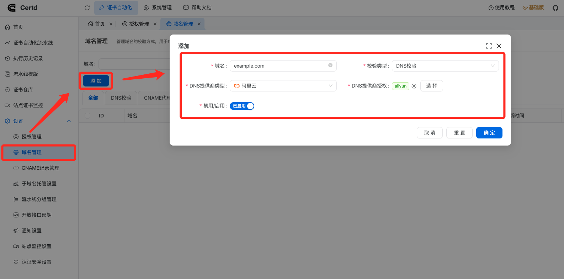Close the 添加 dialog
Image resolution: width=564 pixels, height=279 pixels.
(x=499, y=46)
